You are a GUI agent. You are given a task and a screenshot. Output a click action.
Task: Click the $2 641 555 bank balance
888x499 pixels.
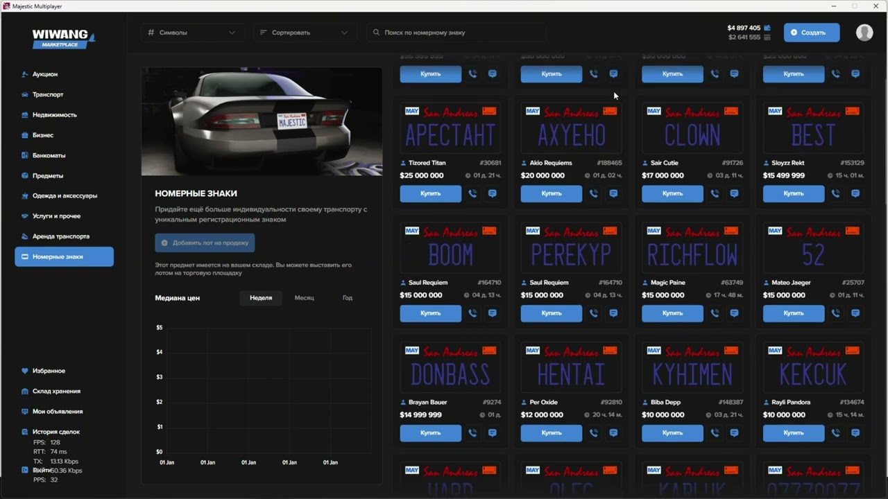[x=744, y=37]
